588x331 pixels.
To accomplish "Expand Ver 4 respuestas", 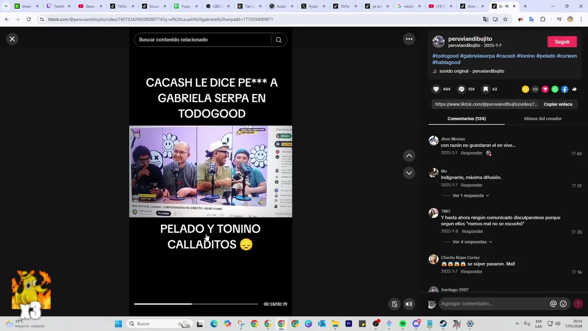I will tap(472, 242).
